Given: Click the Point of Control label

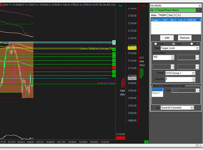Looking at the screenshot, I should click(106, 83).
